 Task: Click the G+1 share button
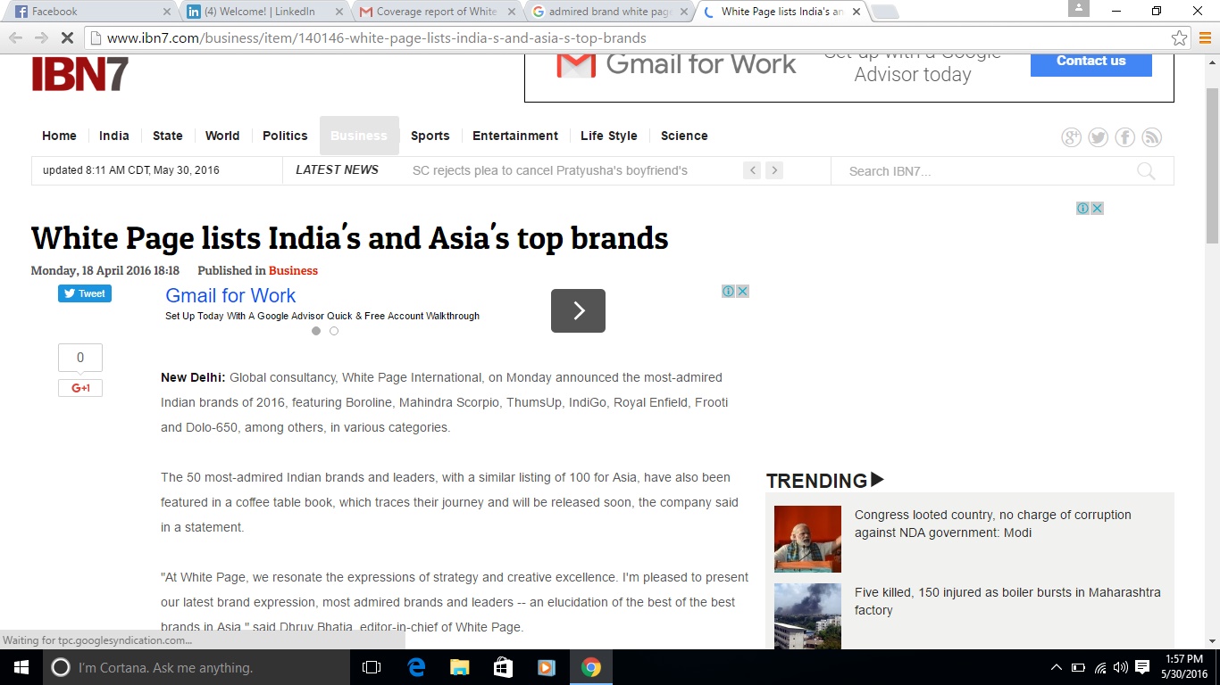click(x=80, y=388)
